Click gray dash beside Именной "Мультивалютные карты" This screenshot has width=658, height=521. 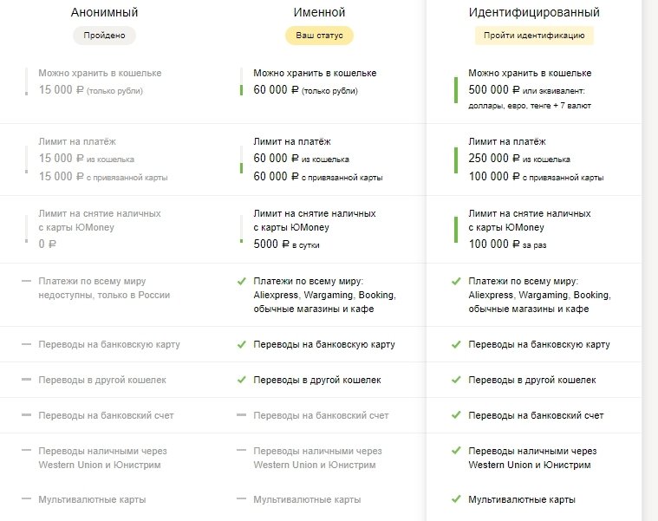(241, 499)
